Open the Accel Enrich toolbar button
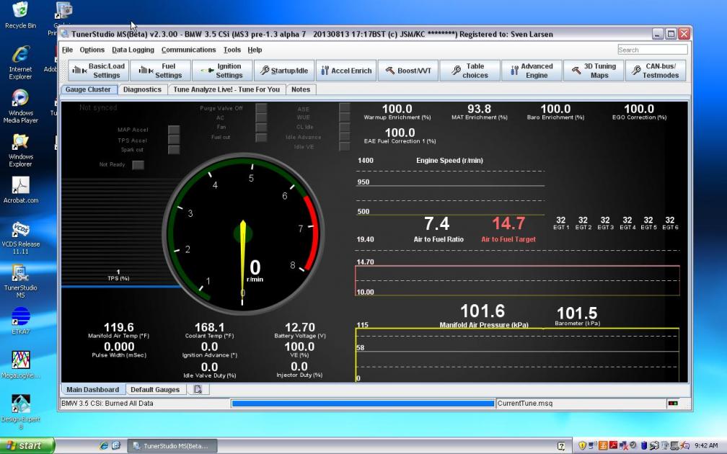This screenshot has height=454, width=727. click(x=346, y=71)
